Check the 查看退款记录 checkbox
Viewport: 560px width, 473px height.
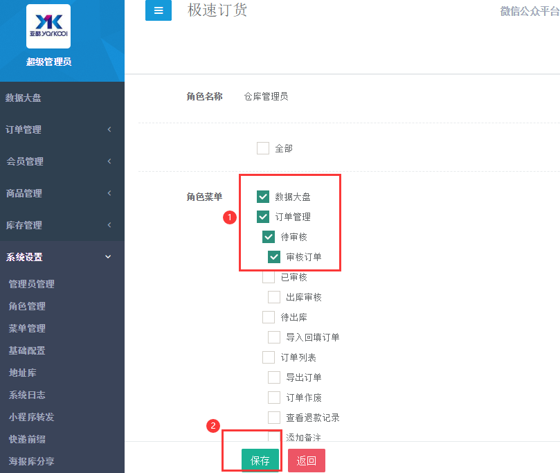(274, 418)
